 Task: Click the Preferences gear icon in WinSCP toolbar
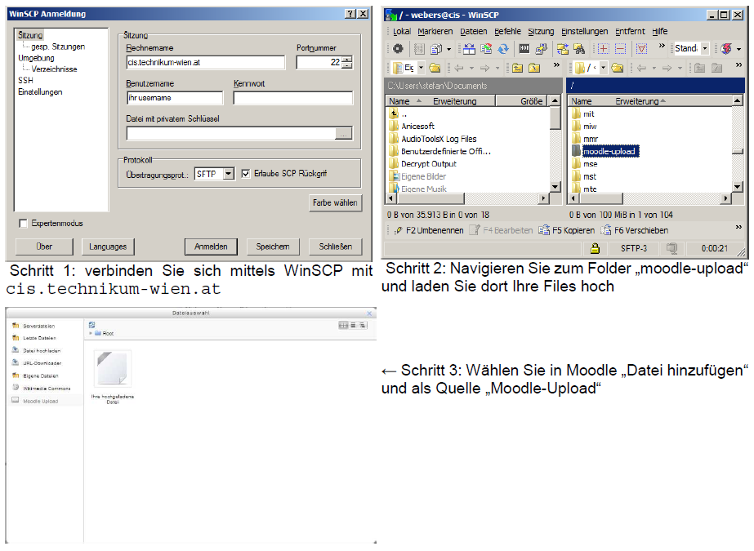click(x=398, y=49)
